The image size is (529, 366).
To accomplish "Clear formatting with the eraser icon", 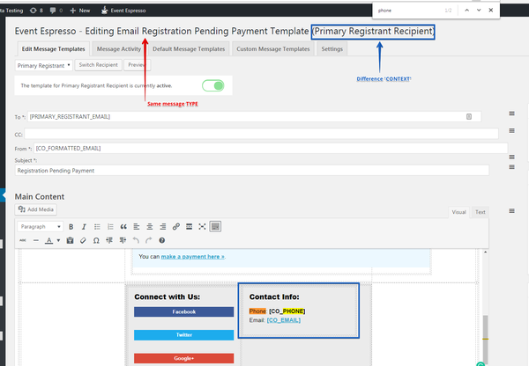I will coord(83,240).
